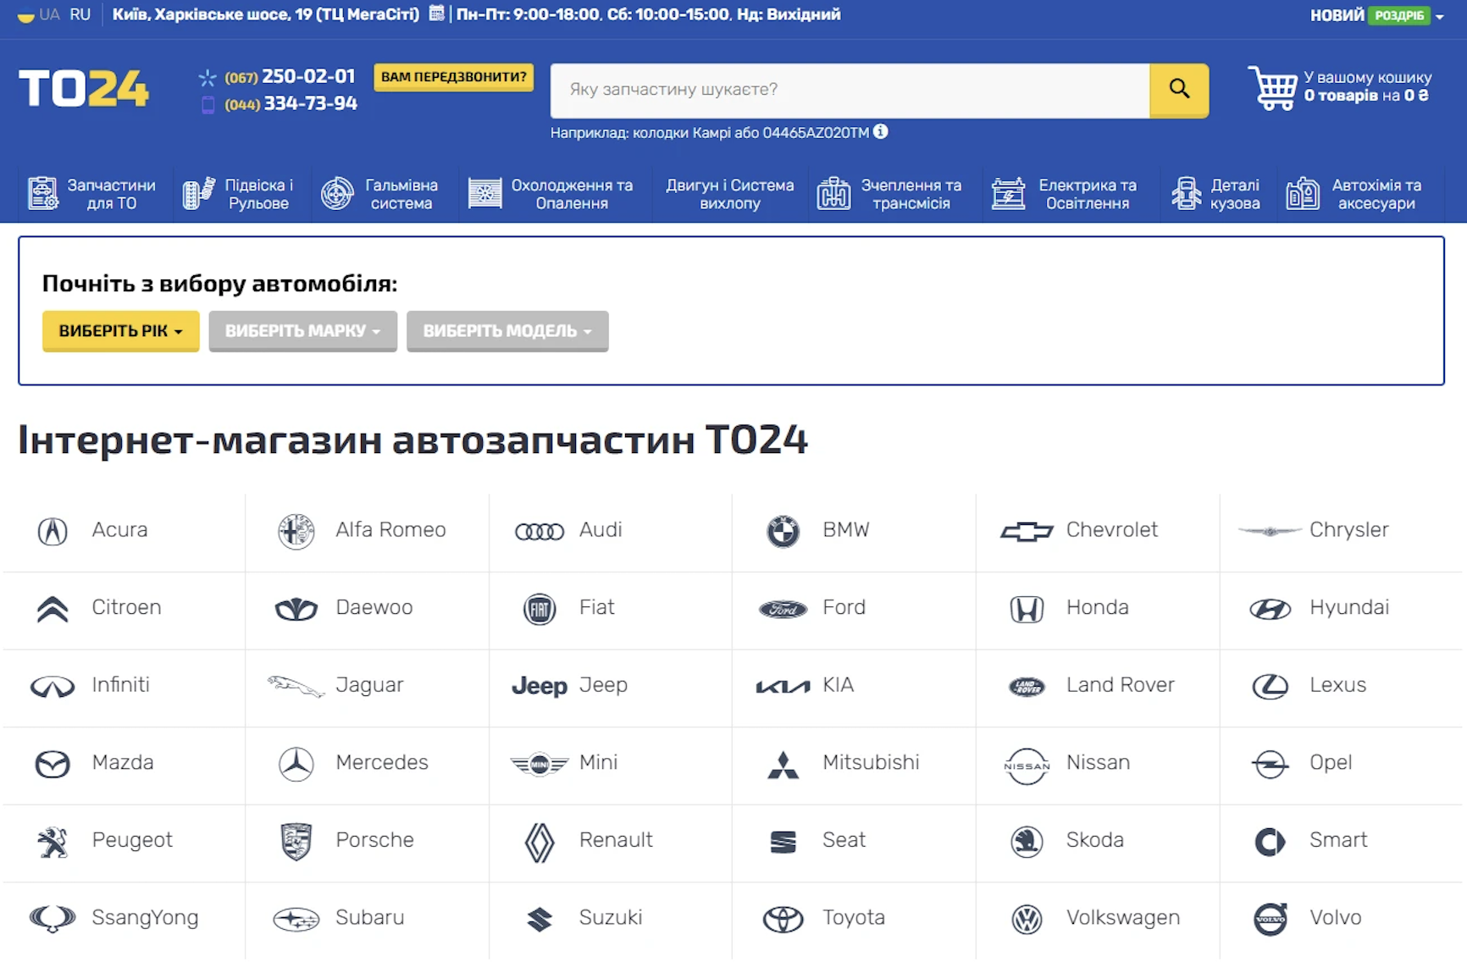
Task: Select the Volkswagen logo icon
Action: pos(1027,919)
